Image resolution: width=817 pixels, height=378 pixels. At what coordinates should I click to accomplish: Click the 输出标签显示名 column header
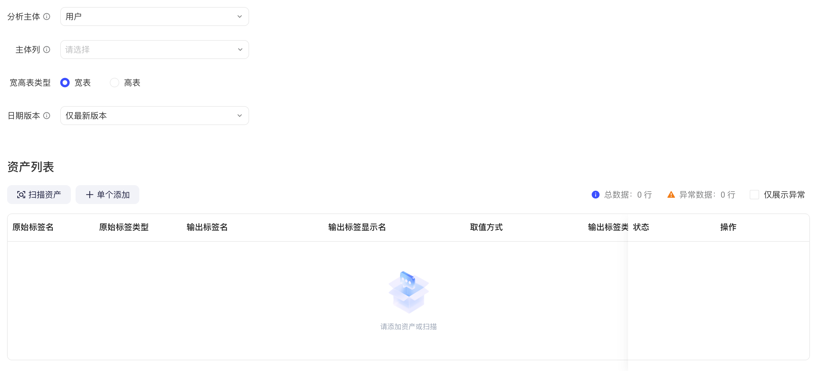click(x=357, y=227)
